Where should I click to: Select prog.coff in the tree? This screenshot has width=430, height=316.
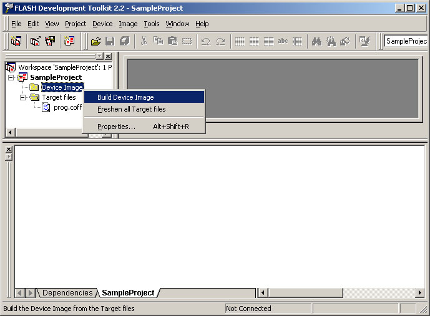(67, 107)
